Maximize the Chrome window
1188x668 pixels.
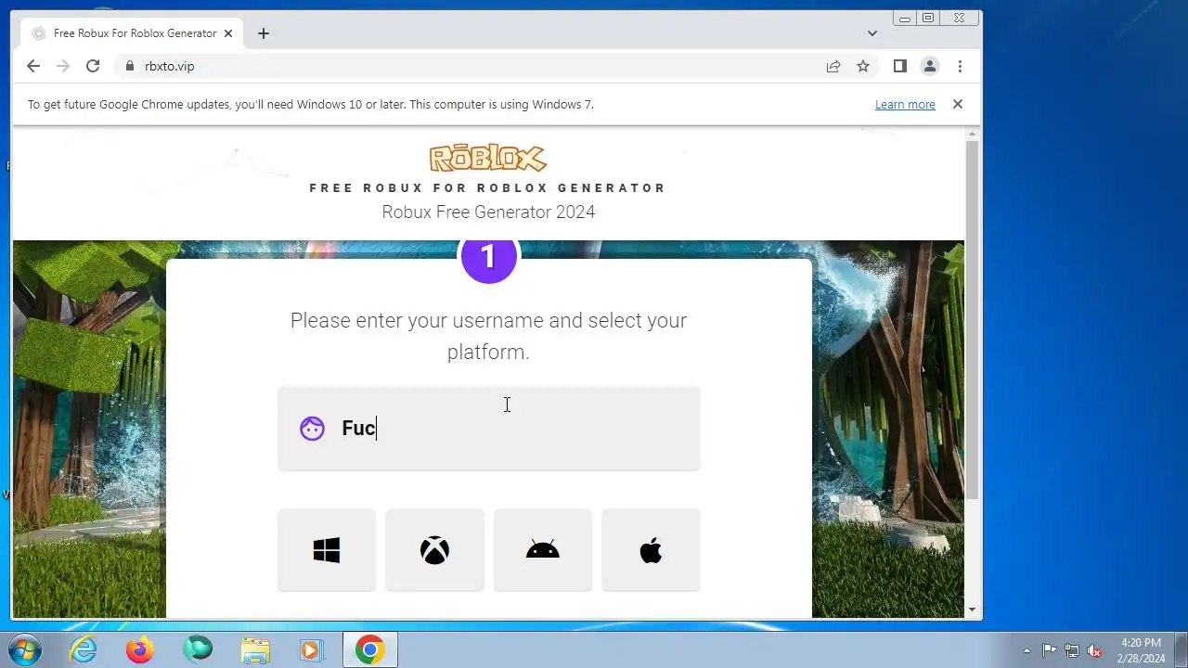point(928,19)
